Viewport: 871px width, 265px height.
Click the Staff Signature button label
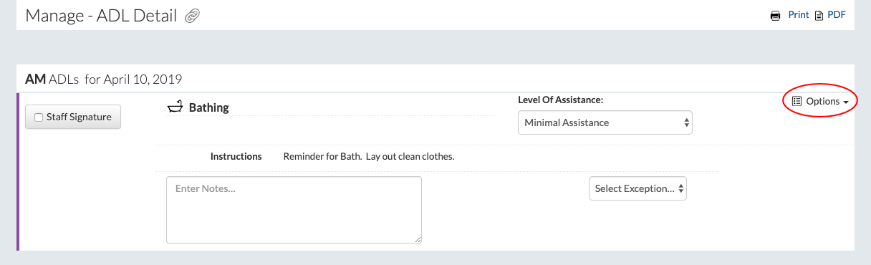click(x=79, y=117)
